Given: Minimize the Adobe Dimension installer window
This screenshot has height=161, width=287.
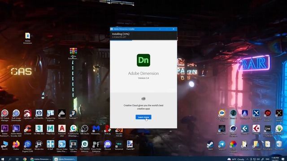Looking at the screenshot, I should [x=160, y=29].
